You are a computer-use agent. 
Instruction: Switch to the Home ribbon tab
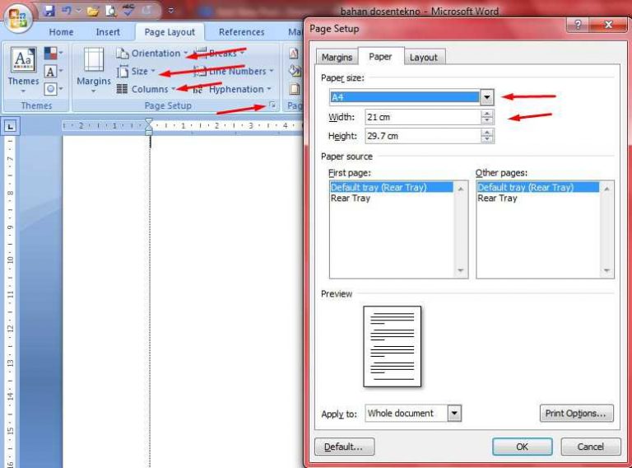point(61,32)
